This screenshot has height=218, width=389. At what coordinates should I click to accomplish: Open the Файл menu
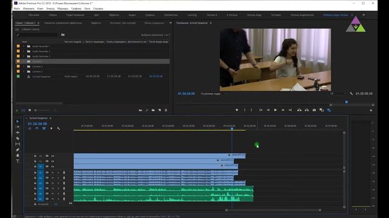tap(17, 8)
